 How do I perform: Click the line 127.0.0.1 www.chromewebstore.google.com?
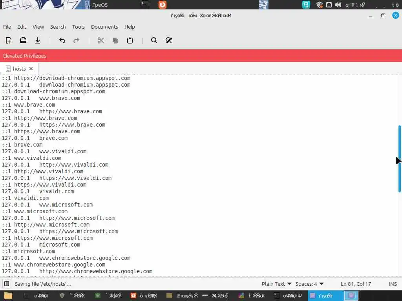point(66,258)
